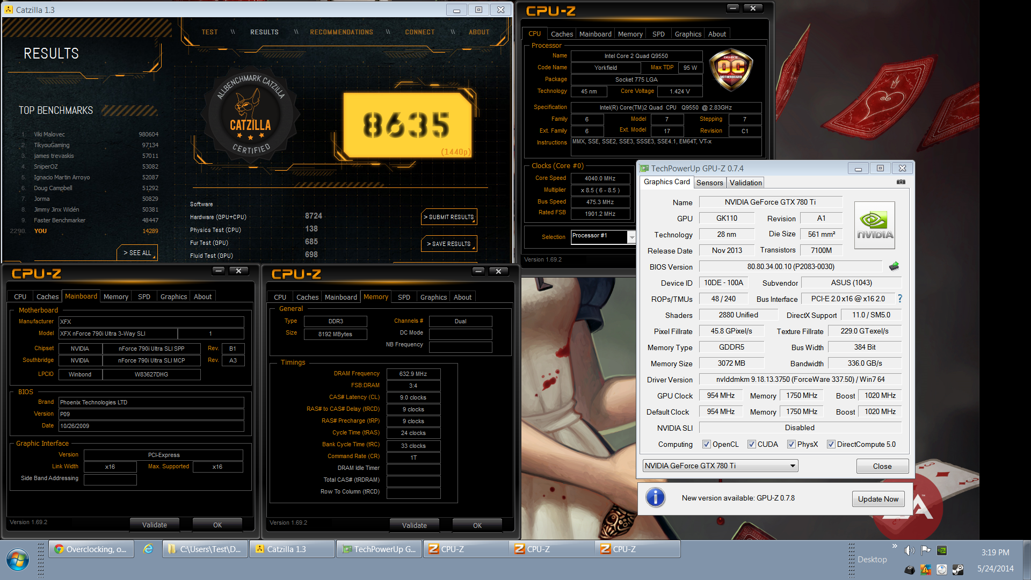Minimize the top-right CPU-Z CPU window

point(733,8)
